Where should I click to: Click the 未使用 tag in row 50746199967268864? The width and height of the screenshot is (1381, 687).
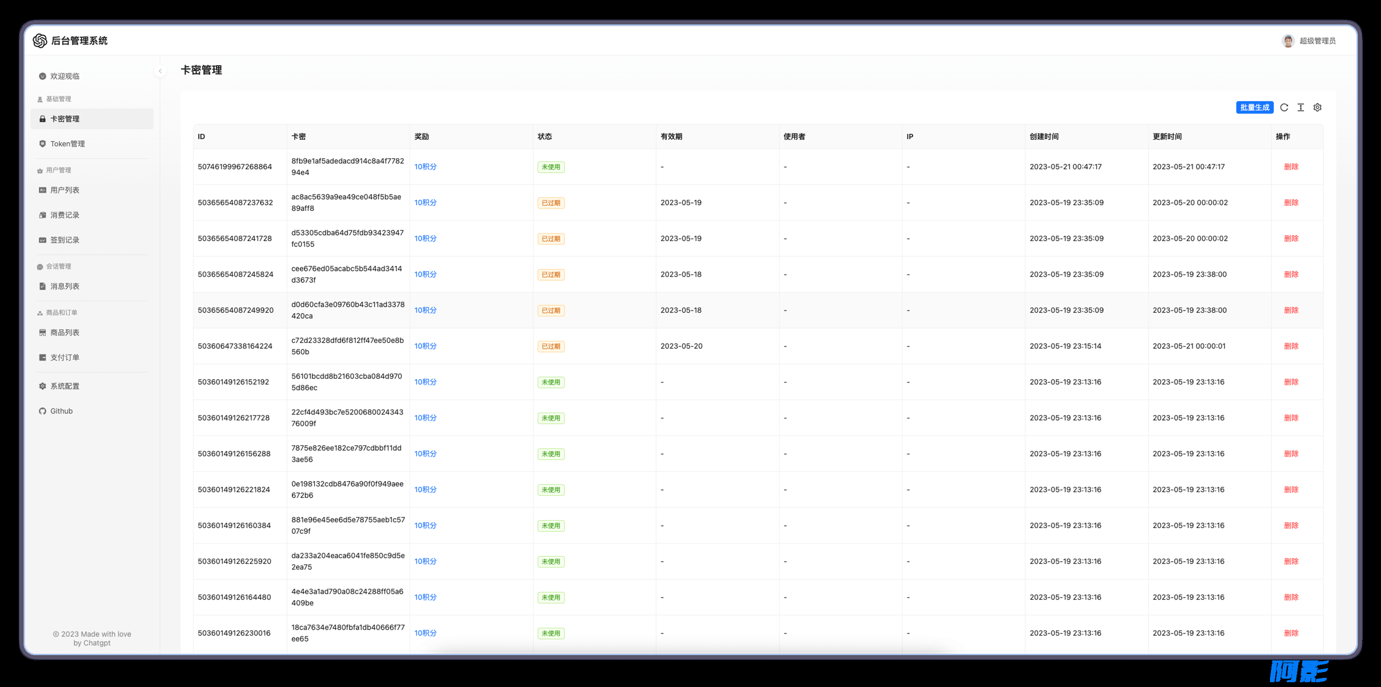pos(550,167)
